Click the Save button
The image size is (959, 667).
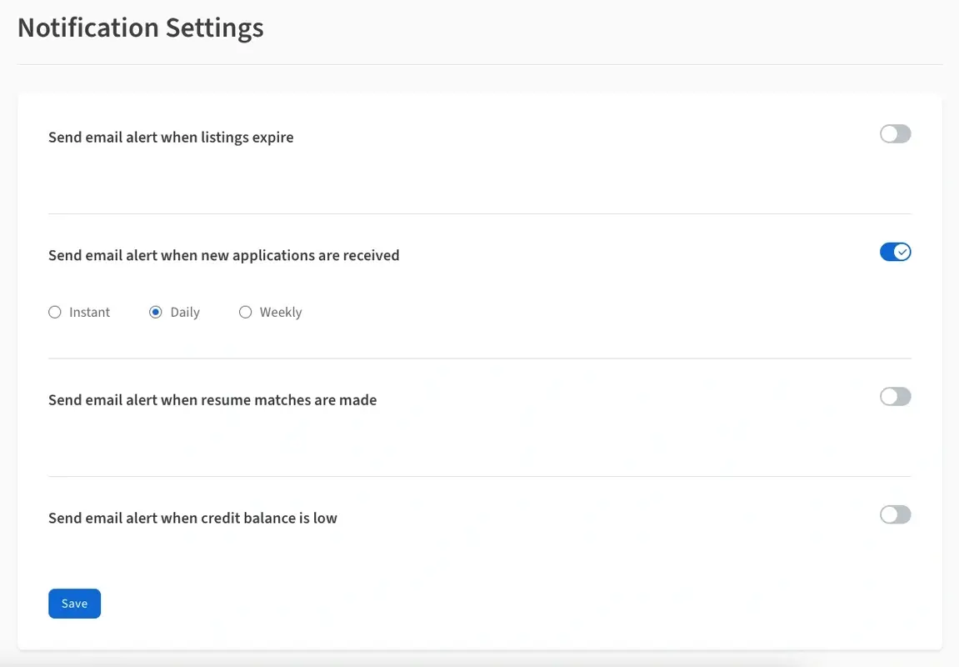75,604
